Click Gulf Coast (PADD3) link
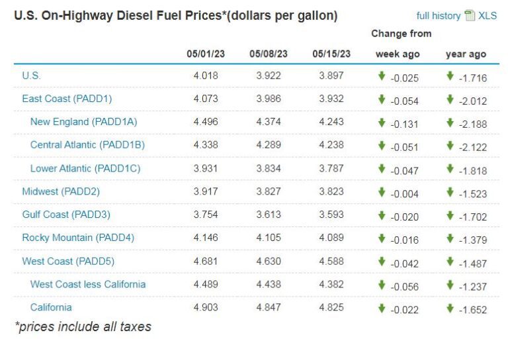The width and height of the screenshot is (508, 343). [66, 215]
